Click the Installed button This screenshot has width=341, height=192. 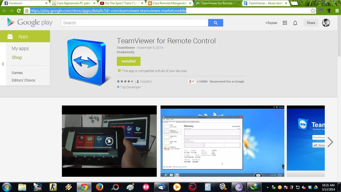[129, 61]
